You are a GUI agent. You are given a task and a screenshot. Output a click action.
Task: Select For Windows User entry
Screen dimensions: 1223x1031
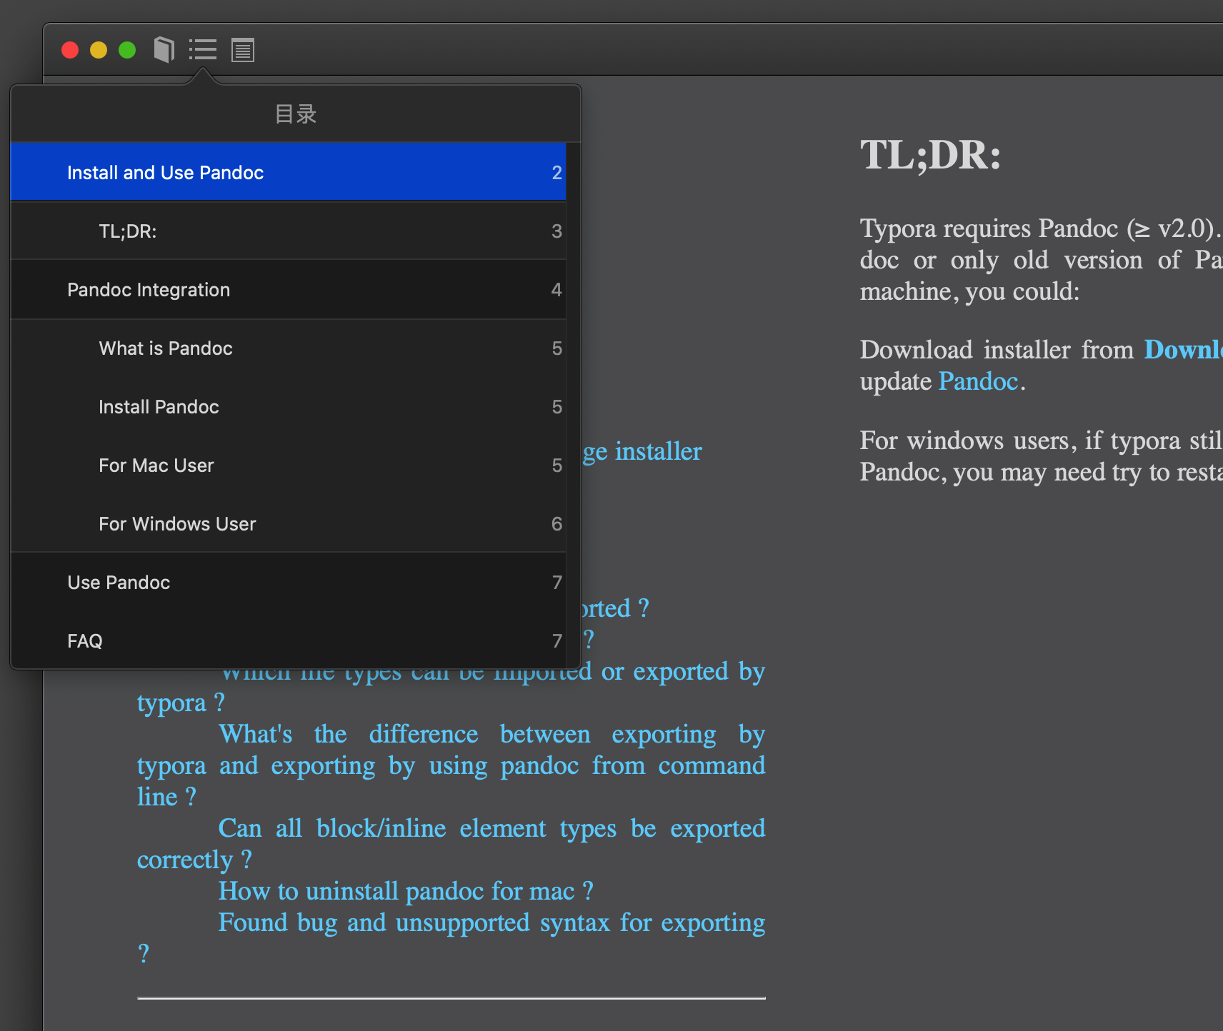(x=289, y=523)
